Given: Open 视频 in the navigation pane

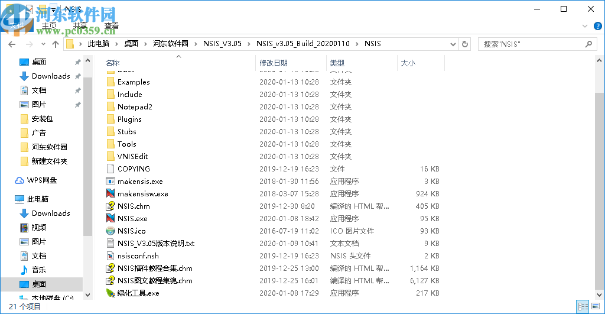Looking at the screenshot, I should (x=33, y=227).
